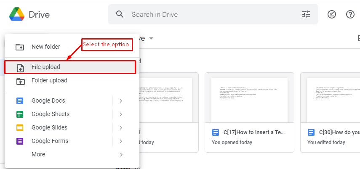Screen dimensions: 360x169
Task: Click the New folder icon
Action: pos(20,47)
